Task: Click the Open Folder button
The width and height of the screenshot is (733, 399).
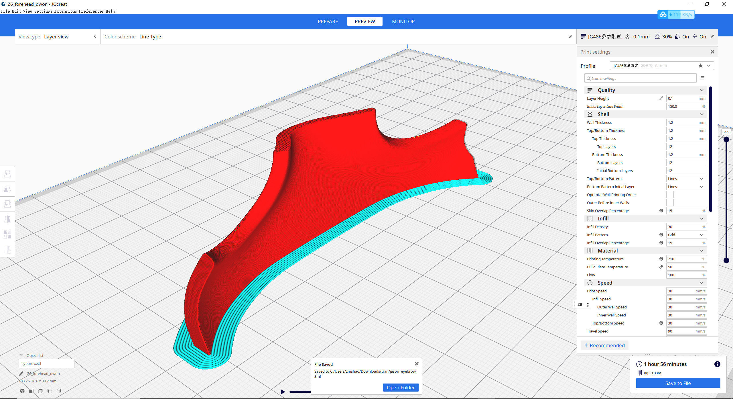Action: point(401,388)
